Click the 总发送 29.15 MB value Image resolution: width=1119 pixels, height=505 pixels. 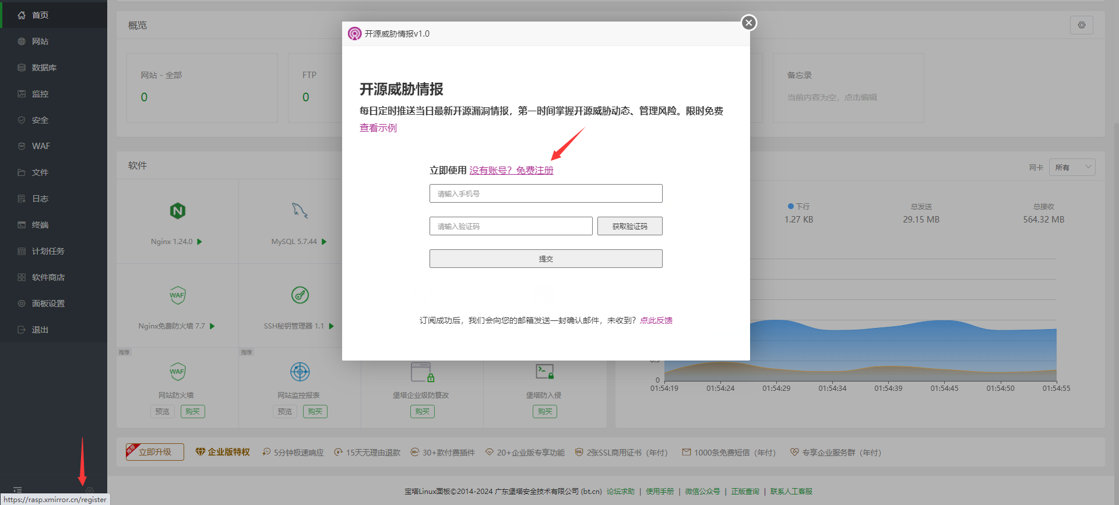(921, 220)
